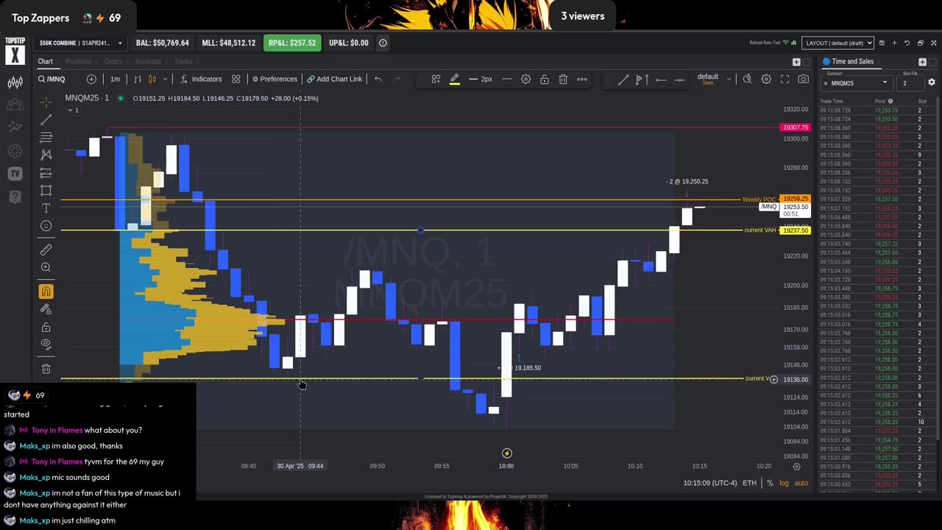Open indicator templates grid icon
Screen dimensions: 942x530
(235, 79)
